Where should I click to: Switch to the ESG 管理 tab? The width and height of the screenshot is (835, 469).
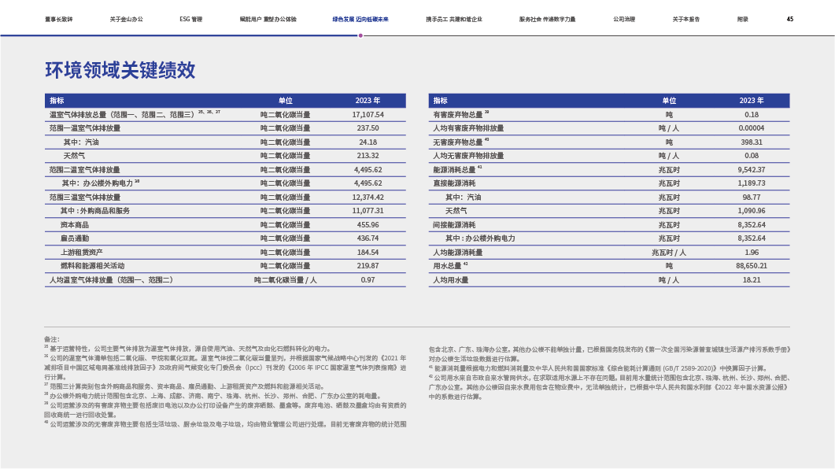click(190, 18)
